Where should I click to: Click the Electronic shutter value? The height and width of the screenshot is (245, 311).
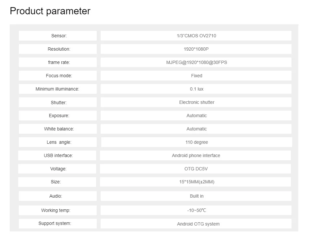tap(196, 102)
